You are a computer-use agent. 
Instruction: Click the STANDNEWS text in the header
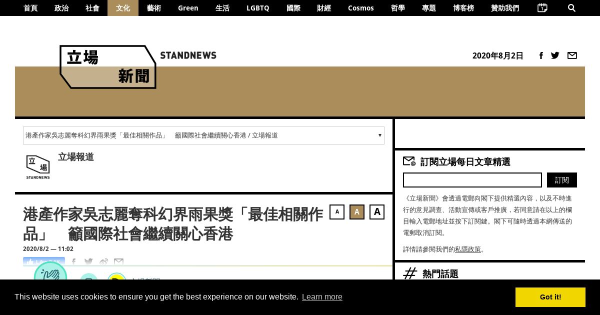point(188,55)
